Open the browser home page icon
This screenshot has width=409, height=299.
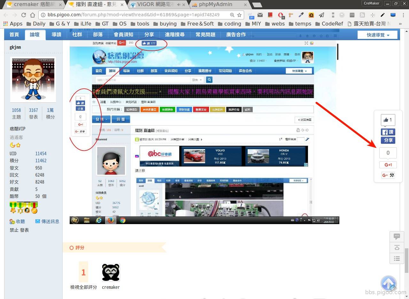pos(33,15)
